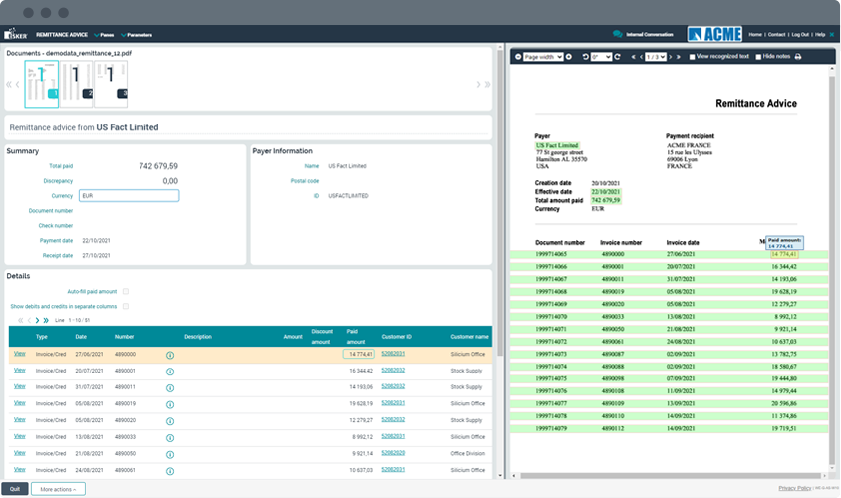Open View link for invoice 4890000

(19, 354)
